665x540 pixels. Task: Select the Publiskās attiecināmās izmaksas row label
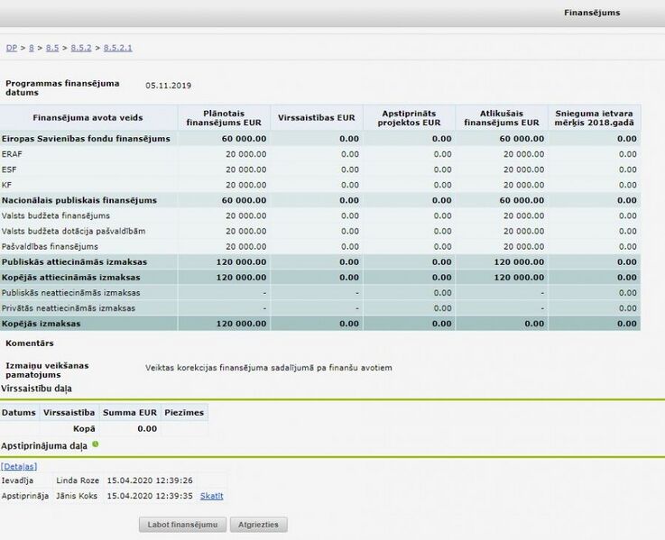[74, 262]
